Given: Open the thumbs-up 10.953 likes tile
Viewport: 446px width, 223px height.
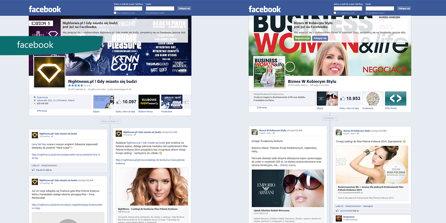Looking at the screenshot, I should pos(350,98).
